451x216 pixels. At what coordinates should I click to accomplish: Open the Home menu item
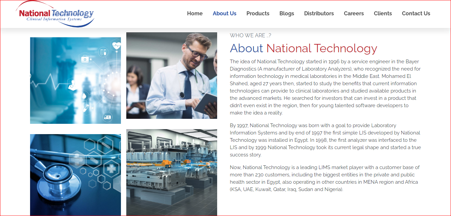(x=195, y=14)
